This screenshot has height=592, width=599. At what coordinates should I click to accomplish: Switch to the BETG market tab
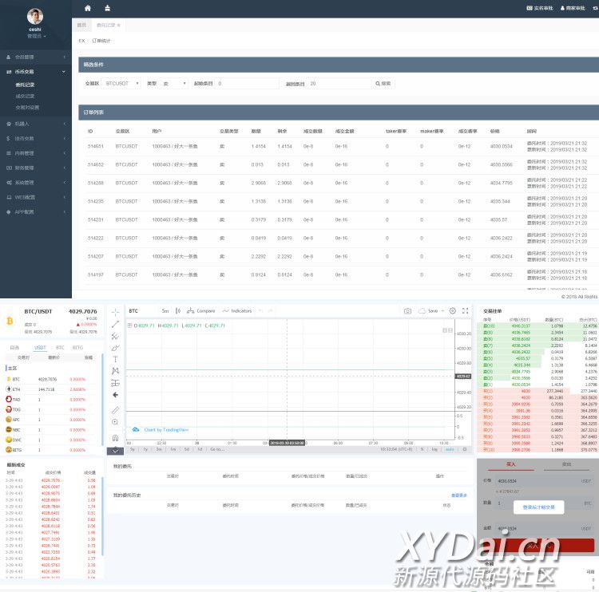click(77, 347)
